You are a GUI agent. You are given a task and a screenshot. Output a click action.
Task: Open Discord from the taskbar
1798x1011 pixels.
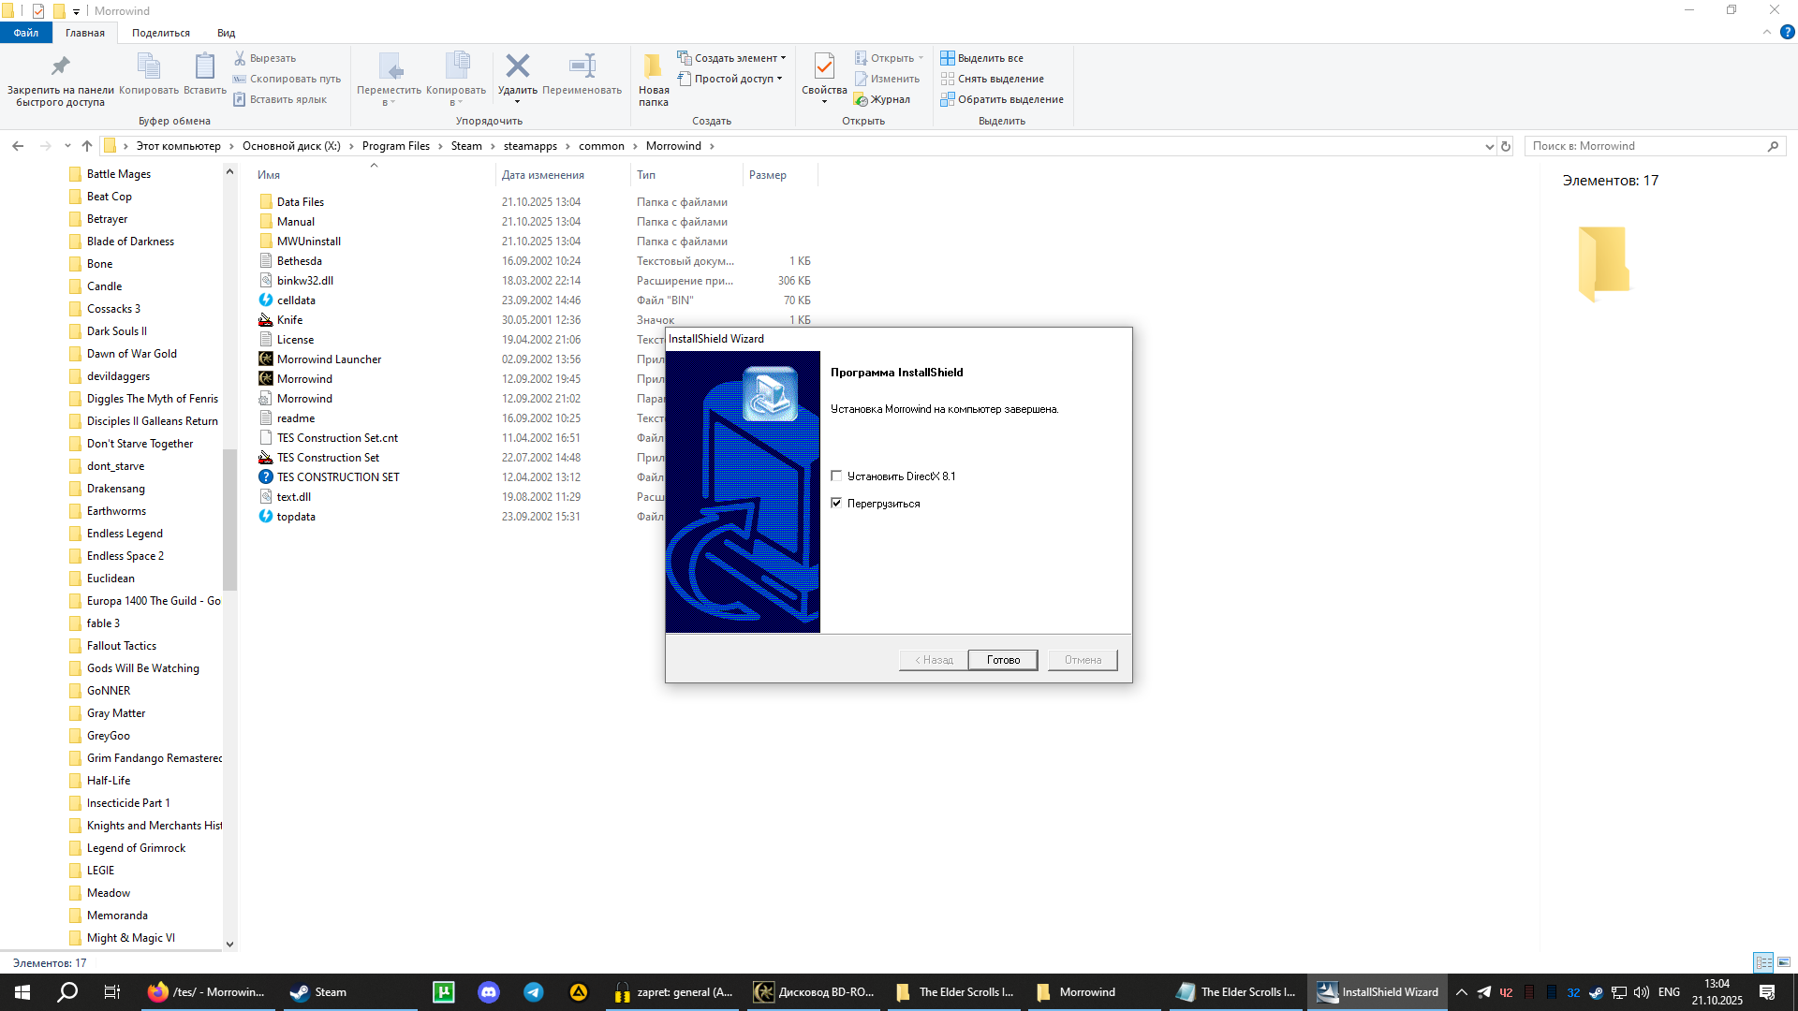(489, 992)
